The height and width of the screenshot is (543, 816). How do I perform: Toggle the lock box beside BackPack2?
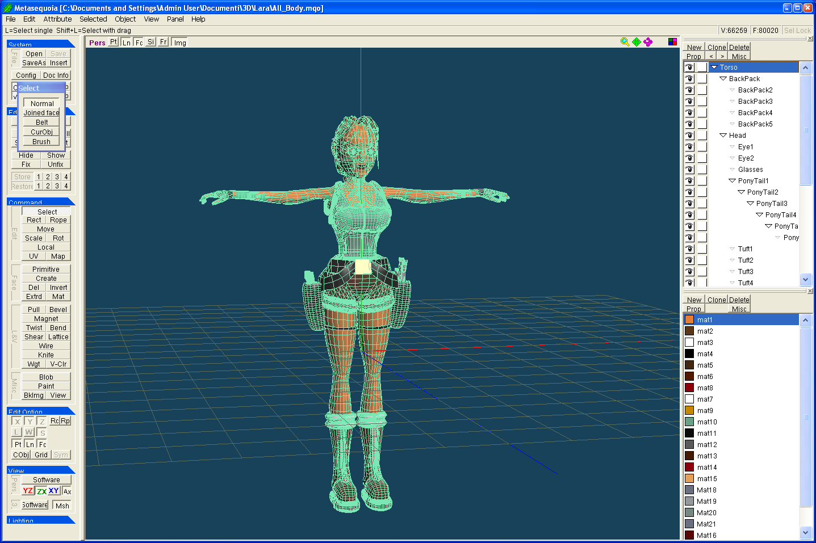tap(702, 90)
